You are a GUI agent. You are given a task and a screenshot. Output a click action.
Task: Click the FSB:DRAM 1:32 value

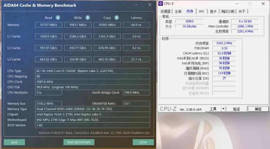pos(224,48)
